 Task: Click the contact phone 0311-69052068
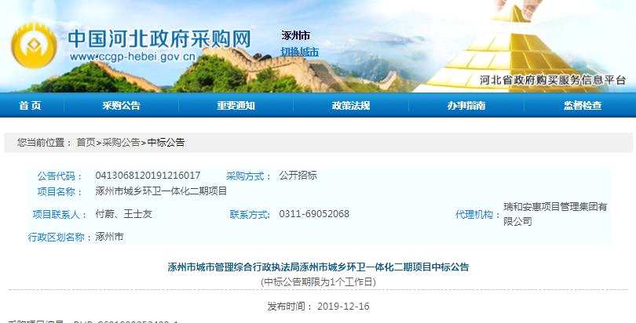tap(314, 214)
